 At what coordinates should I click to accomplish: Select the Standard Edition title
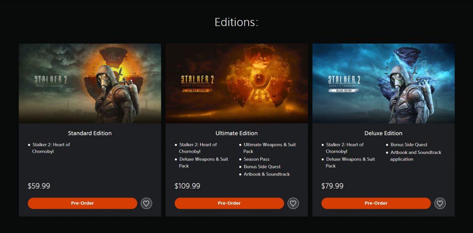(90, 133)
